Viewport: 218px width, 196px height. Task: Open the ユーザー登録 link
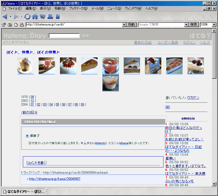168,42
